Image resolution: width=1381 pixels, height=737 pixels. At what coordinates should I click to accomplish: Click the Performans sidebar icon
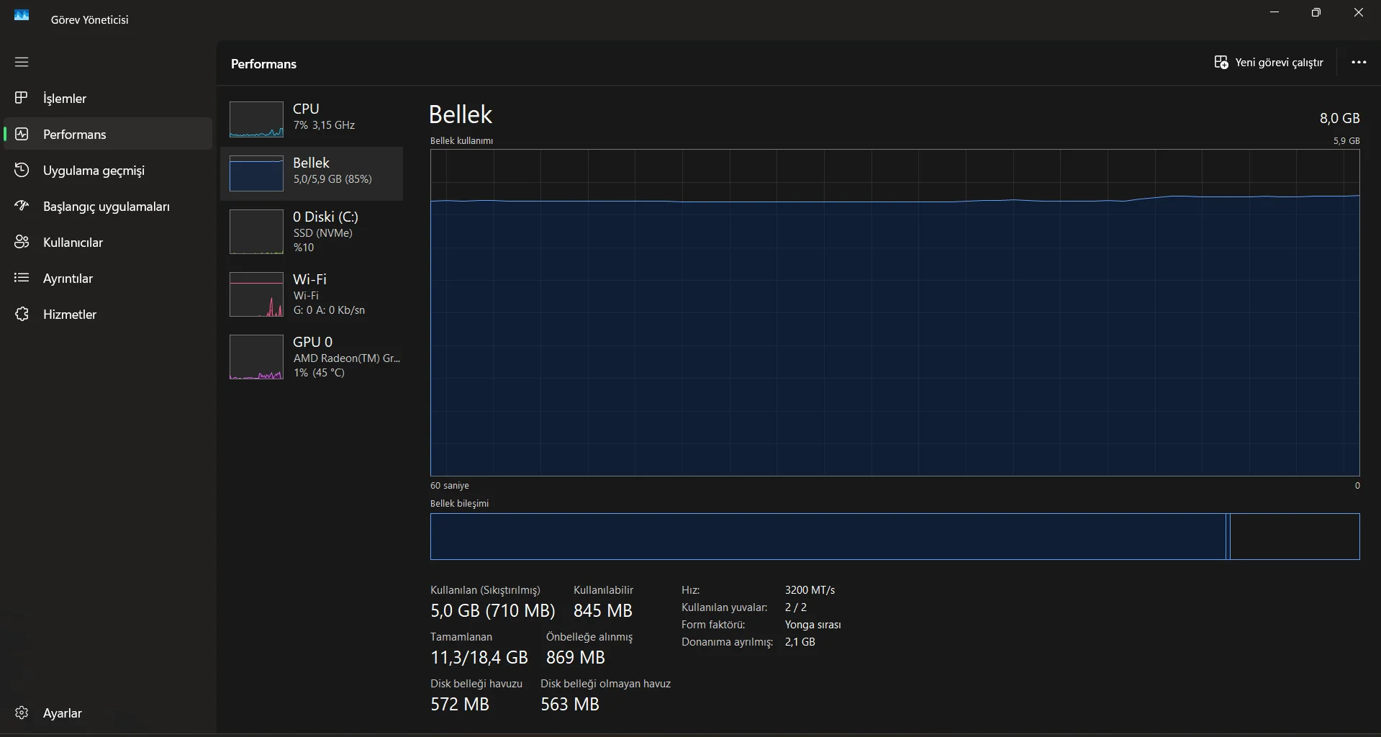click(22, 134)
